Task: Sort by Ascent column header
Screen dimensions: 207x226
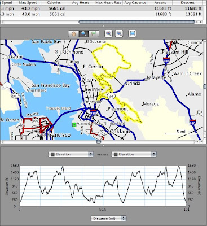Action: coord(160,3)
